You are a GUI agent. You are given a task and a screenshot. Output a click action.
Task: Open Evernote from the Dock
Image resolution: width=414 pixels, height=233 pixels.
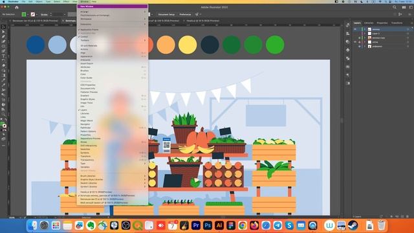(91, 225)
